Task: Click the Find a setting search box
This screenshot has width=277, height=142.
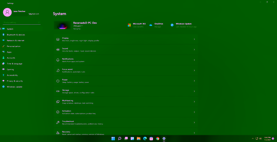Action: [x=21, y=22]
